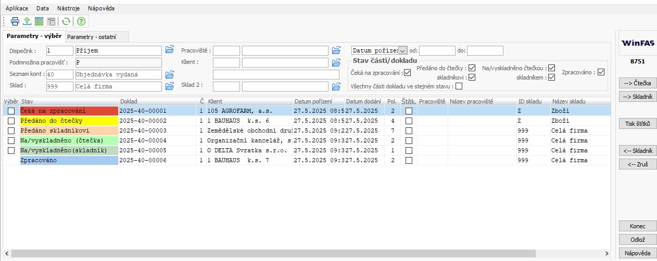Open folder lookup for Sklad 2

(336, 86)
